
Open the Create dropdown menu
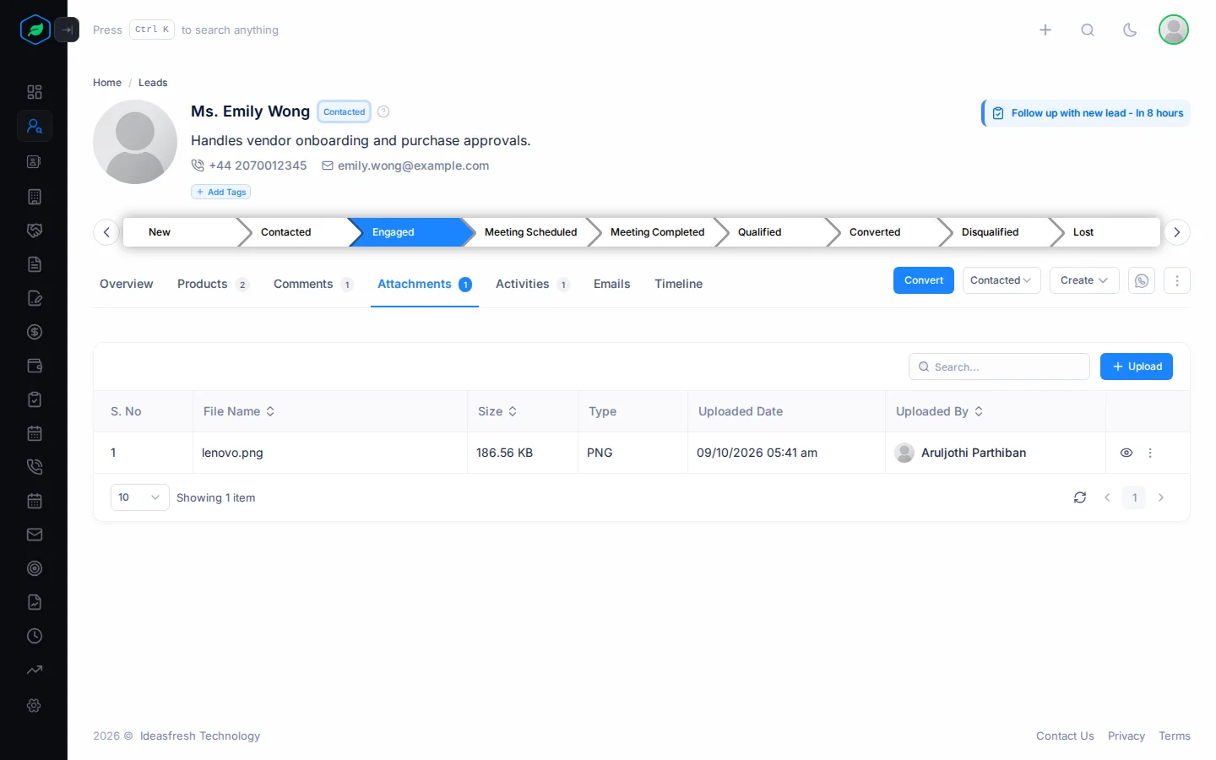[1084, 280]
